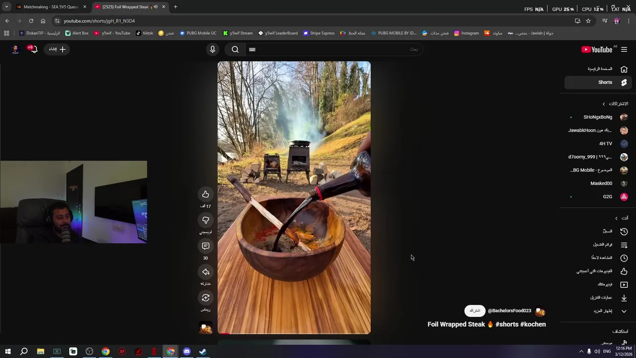The width and height of the screenshot is (636, 358).
Task: Open the #shorts hashtag
Action: (507, 324)
